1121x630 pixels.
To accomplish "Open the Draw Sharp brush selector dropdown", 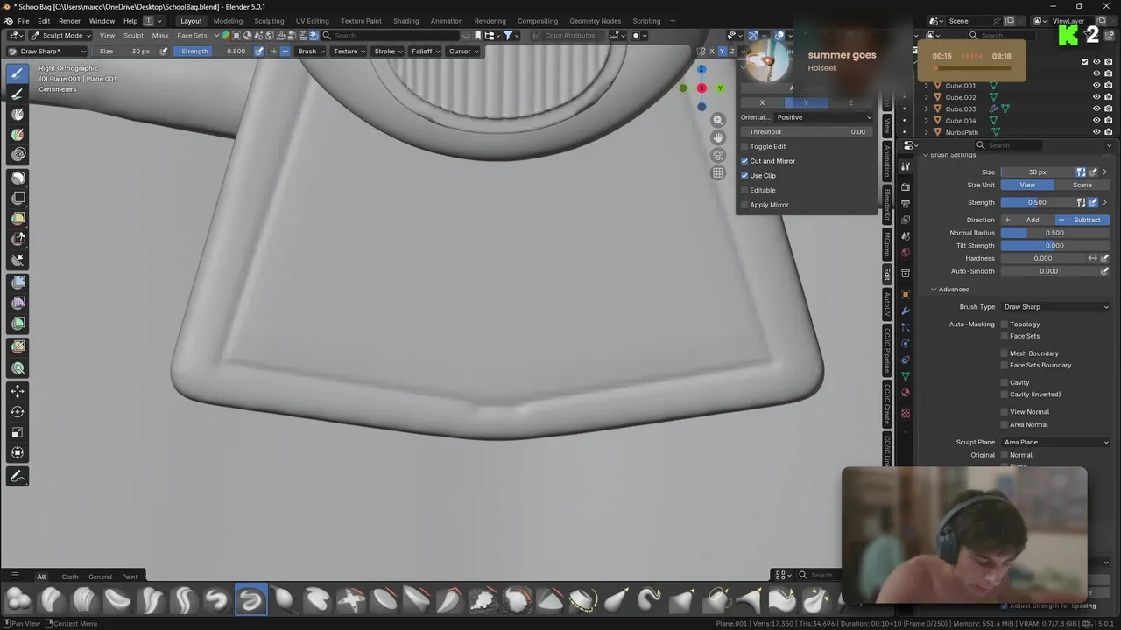I will pos(46,52).
